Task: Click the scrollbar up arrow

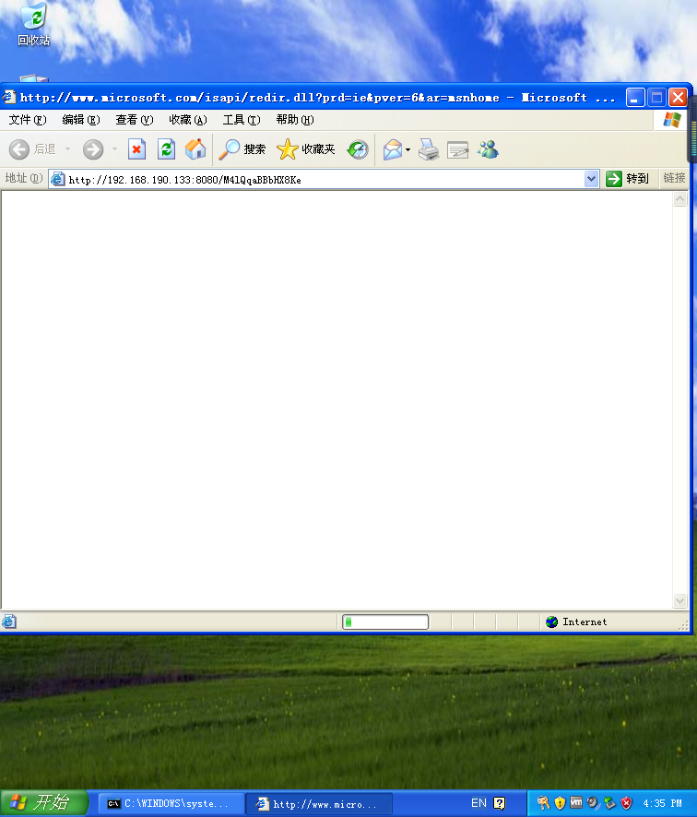Action: (x=679, y=199)
